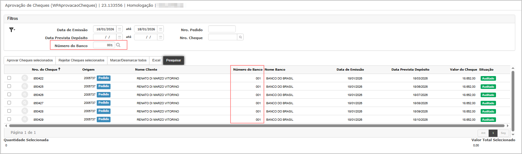This screenshot has width=522, height=154.
Task: Click the Número do Banco search magnifier
Action: click(118, 45)
